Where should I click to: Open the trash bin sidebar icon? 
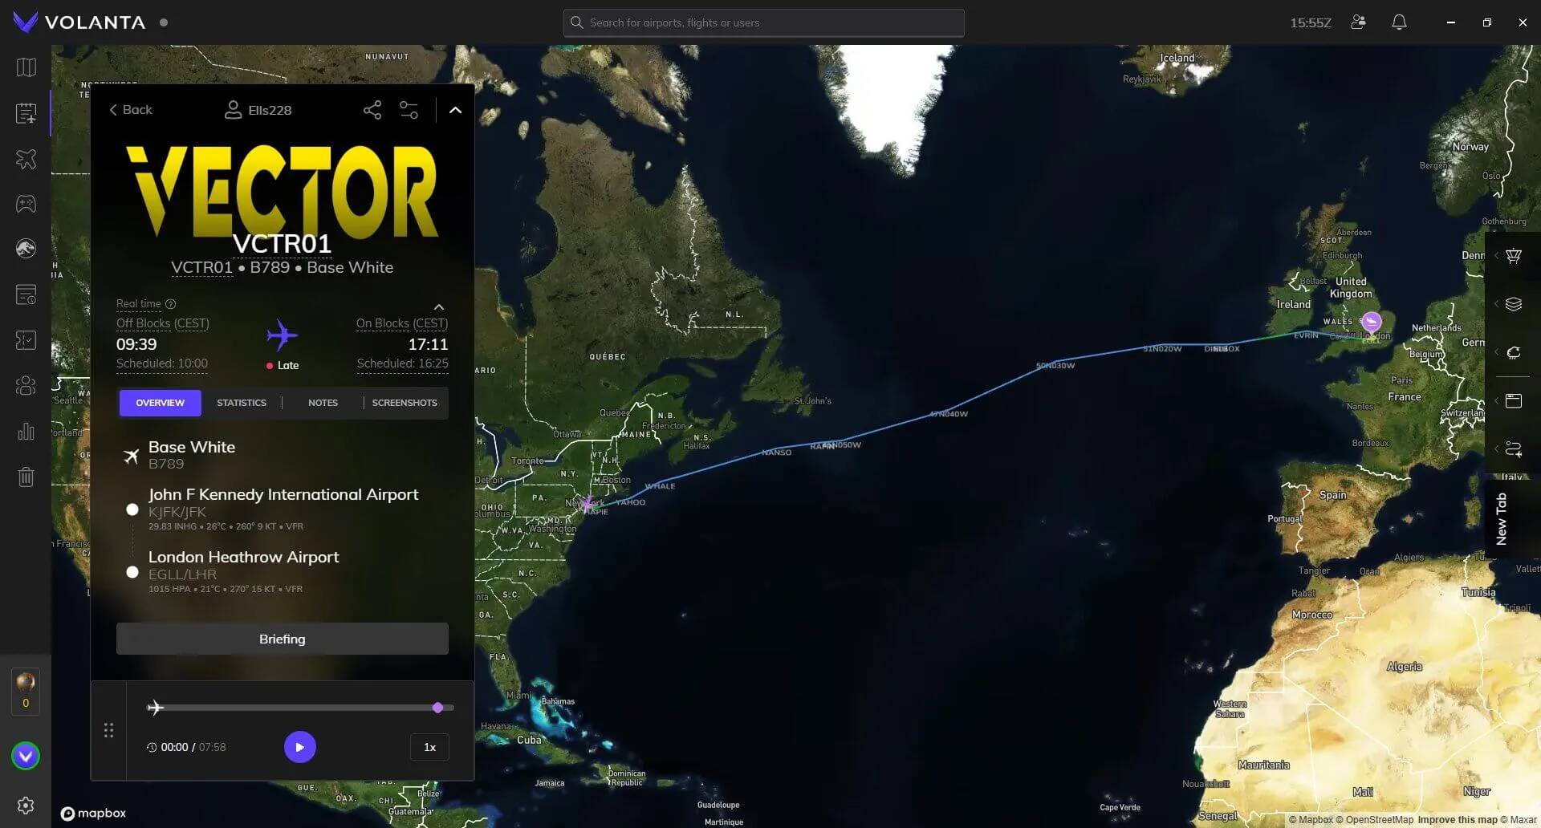coord(26,477)
